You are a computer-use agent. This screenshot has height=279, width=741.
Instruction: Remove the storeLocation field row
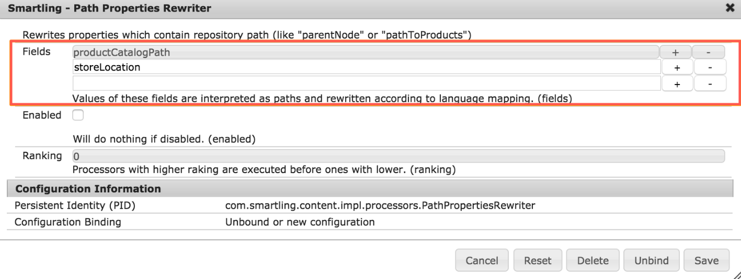tap(710, 67)
